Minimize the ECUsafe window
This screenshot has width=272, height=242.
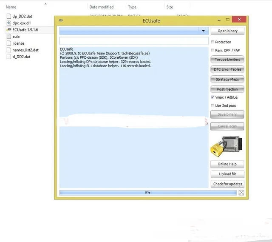click(x=219, y=20)
